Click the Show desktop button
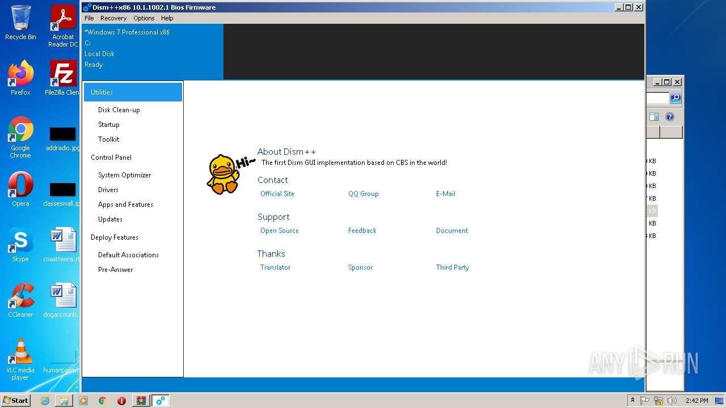726x408 pixels. (719, 401)
